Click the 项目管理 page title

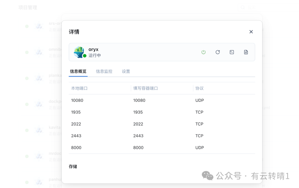(27, 7)
